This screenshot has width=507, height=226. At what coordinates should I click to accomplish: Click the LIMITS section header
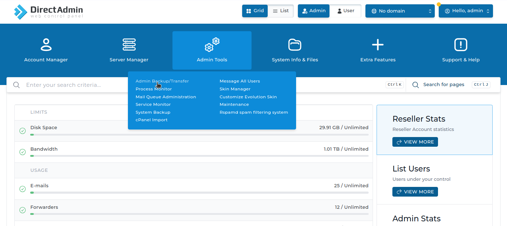tap(39, 112)
